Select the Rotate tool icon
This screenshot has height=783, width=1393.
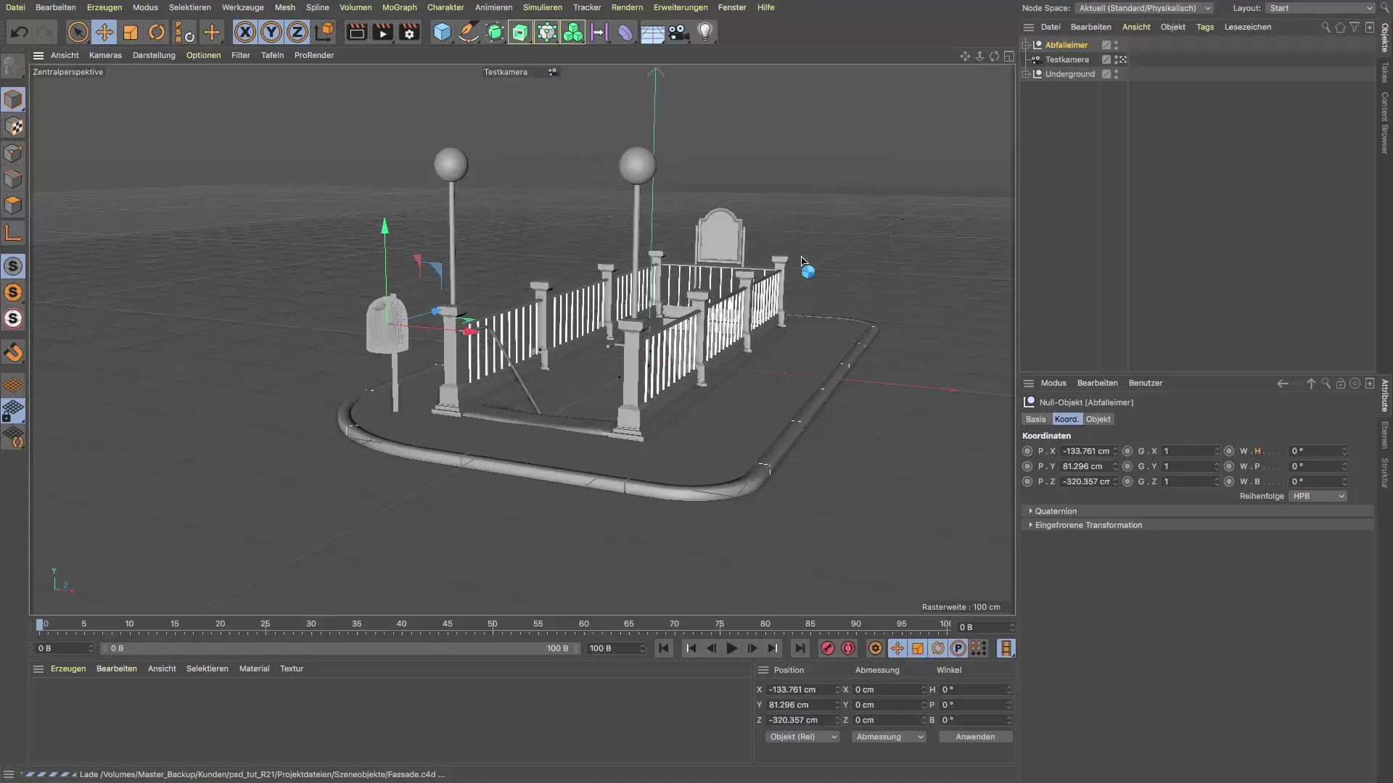157,32
